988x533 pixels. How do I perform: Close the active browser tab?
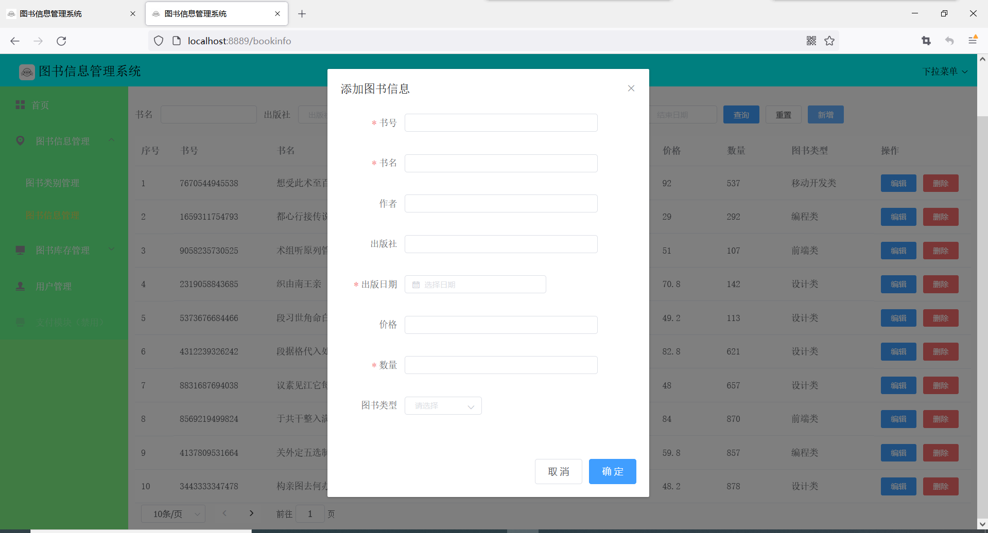coord(278,14)
